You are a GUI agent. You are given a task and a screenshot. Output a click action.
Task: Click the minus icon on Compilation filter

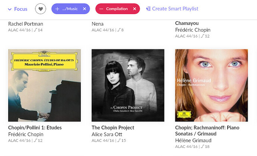(x=101, y=9)
